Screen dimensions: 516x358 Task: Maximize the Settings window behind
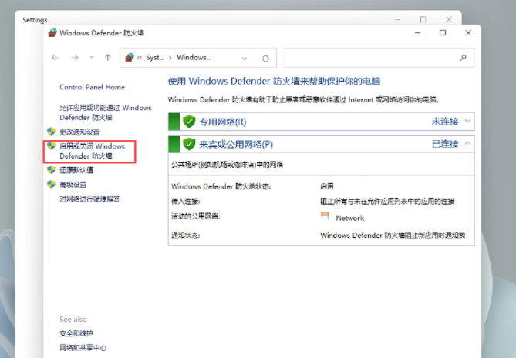pos(423,19)
